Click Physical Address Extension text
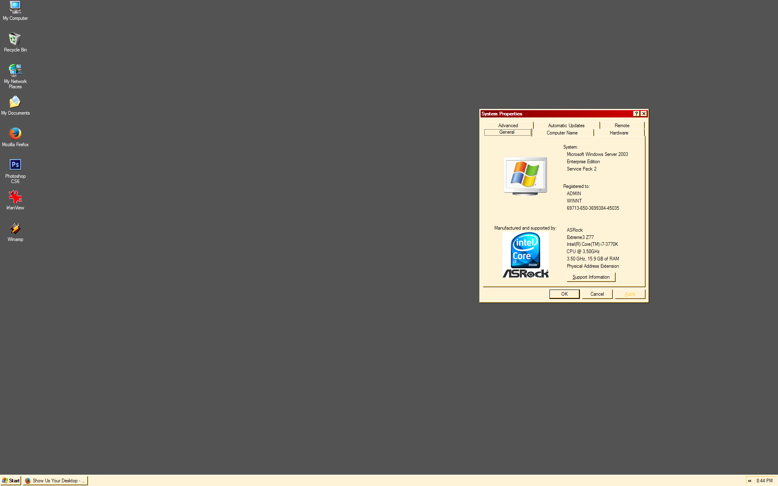This screenshot has height=486, width=778. [593, 266]
